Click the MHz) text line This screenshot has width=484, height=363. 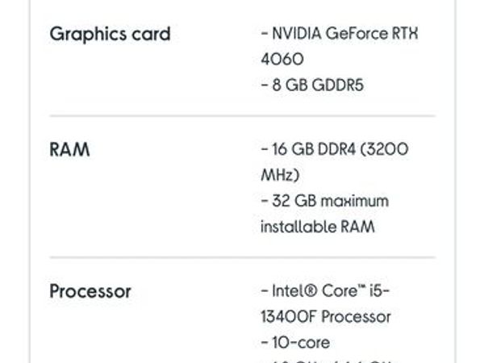click(280, 175)
